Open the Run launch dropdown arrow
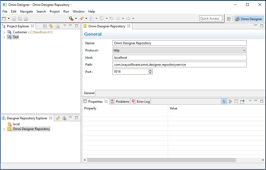The image size is (266, 170). pos(76,19)
